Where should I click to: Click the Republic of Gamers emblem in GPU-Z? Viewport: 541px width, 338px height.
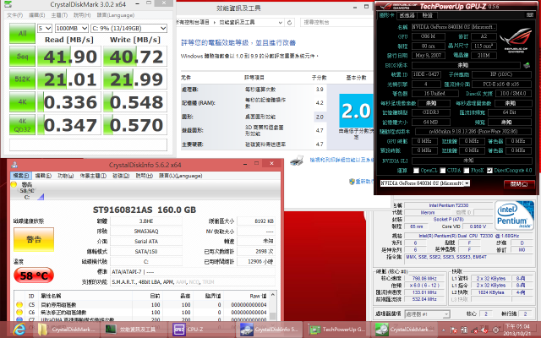coord(516,41)
